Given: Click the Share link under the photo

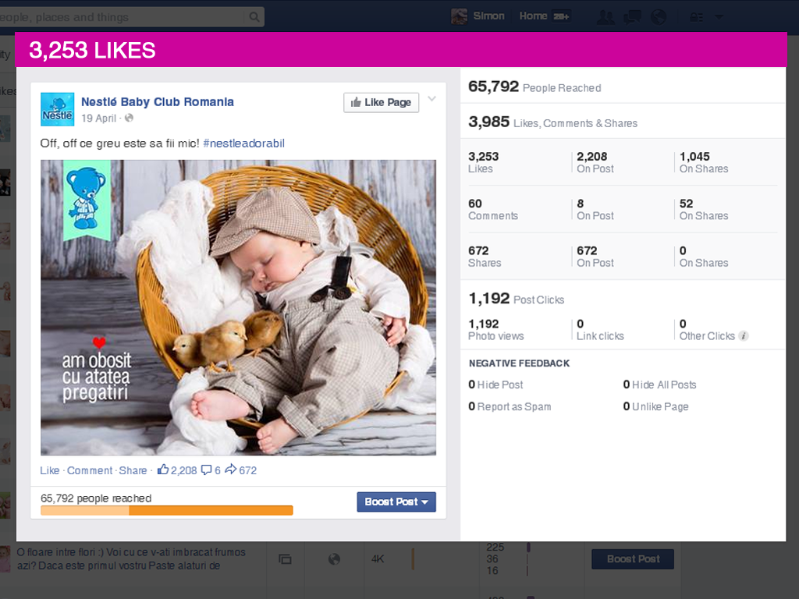Looking at the screenshot, I should pos(133,470).
